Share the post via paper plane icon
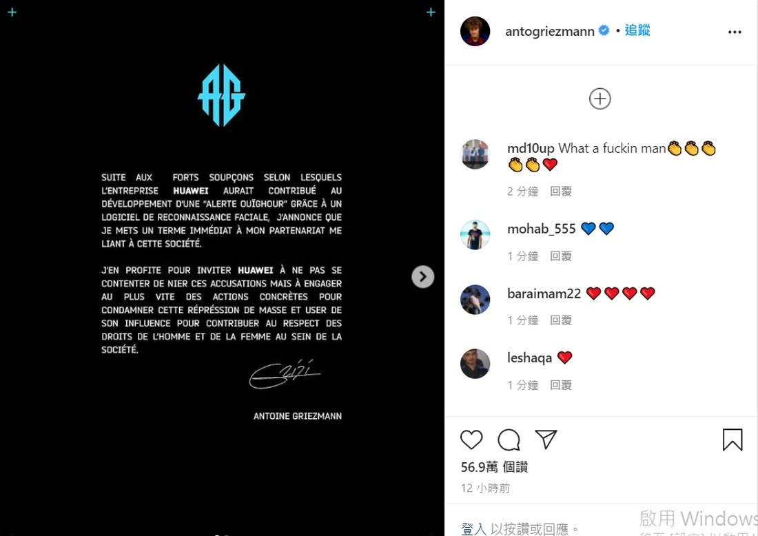 546,440
